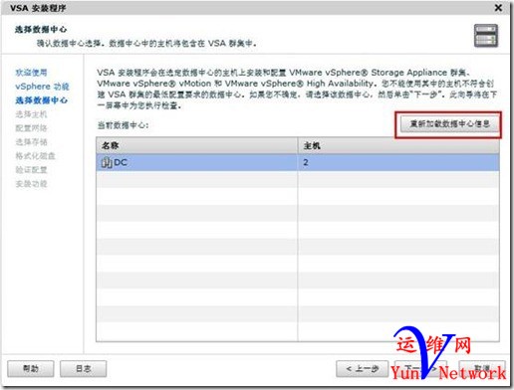The height and width of the screenshot is (390, 514).
Task: Click the server storage icon in header
Action: (x=486, y=36)
